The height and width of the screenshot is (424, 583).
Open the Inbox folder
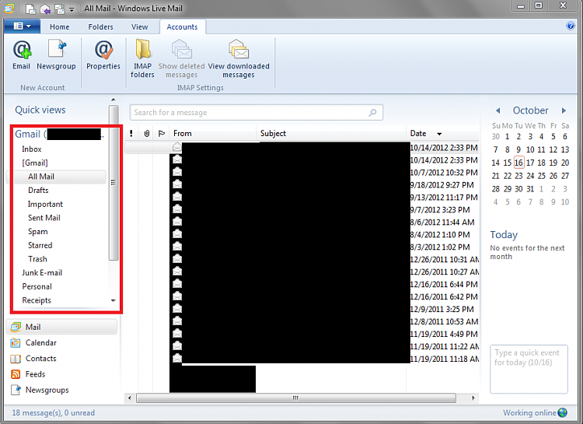pyautogui.click(x=32, y=149)
